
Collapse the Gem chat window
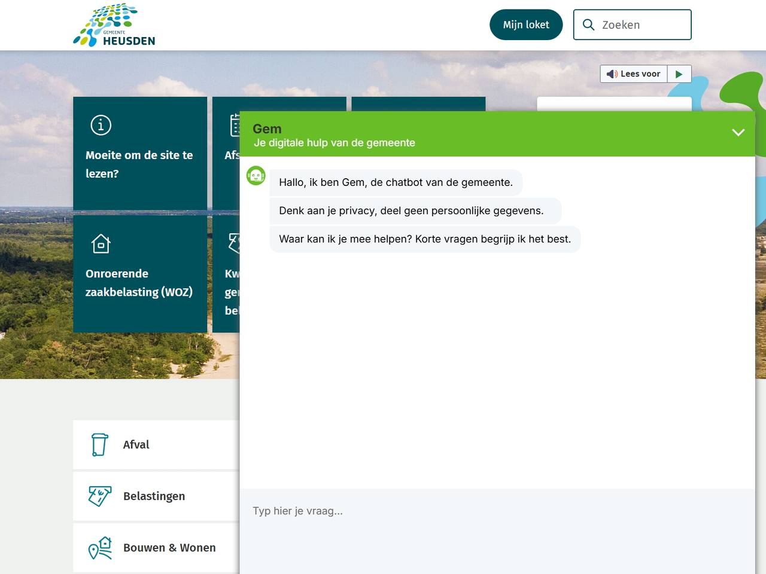click(x=738, y=132)
